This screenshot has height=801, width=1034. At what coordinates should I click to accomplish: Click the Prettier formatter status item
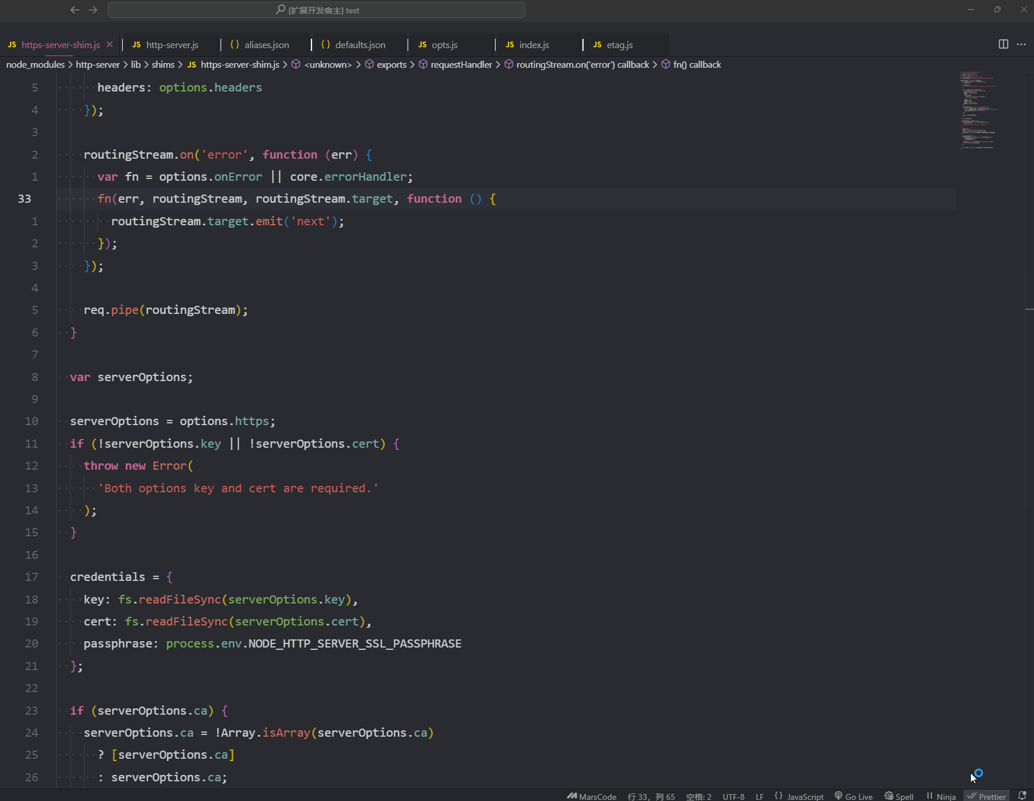coord(987,796)
